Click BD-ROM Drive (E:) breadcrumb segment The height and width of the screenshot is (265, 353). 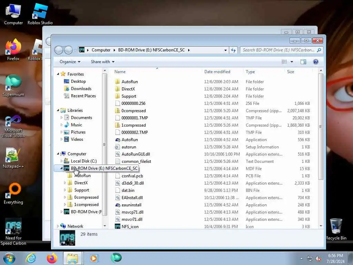pos(151,50)
